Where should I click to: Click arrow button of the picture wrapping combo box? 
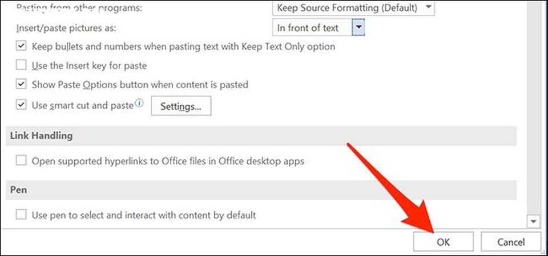[358, 27]
